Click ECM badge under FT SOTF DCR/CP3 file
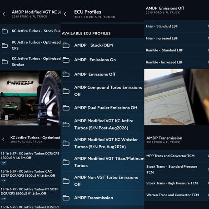 (4, 199)
